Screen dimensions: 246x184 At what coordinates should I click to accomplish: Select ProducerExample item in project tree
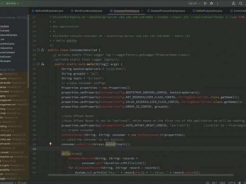point(9,35)
